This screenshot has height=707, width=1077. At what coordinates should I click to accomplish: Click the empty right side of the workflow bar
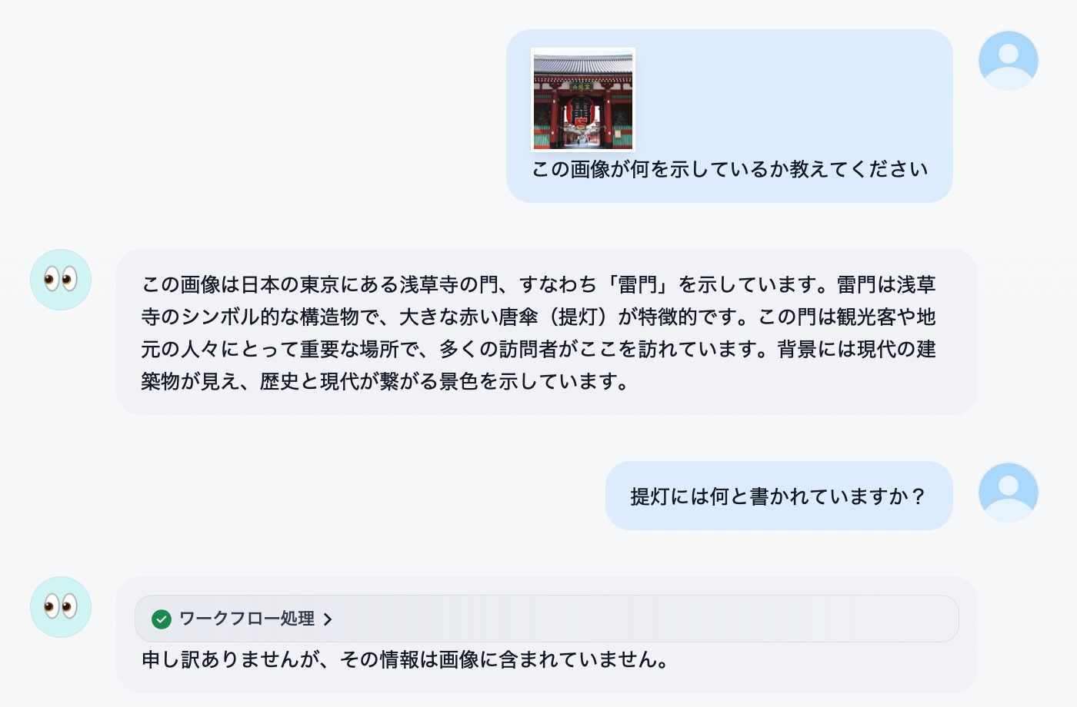[x=646, y=619]
